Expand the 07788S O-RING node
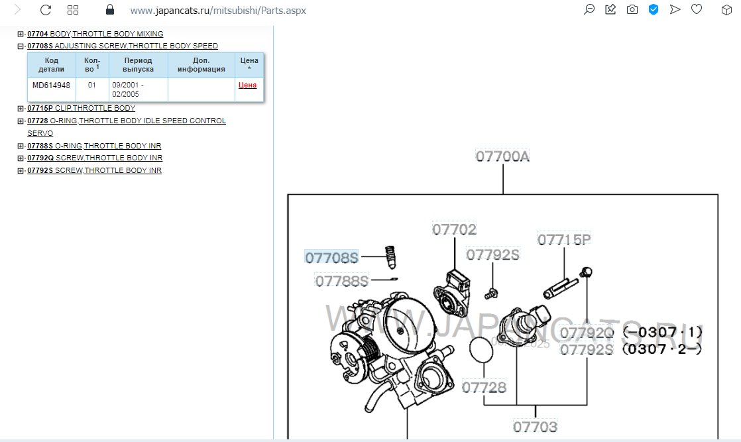 (x=21, y=146)
